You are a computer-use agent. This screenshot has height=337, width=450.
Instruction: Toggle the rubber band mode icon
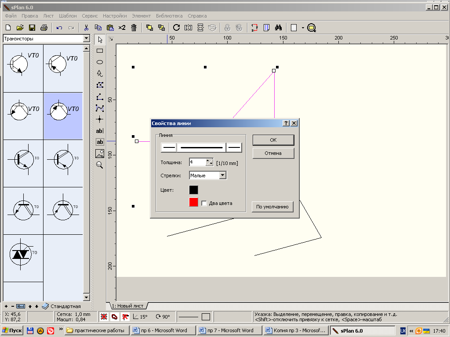(x=115, y=317)
